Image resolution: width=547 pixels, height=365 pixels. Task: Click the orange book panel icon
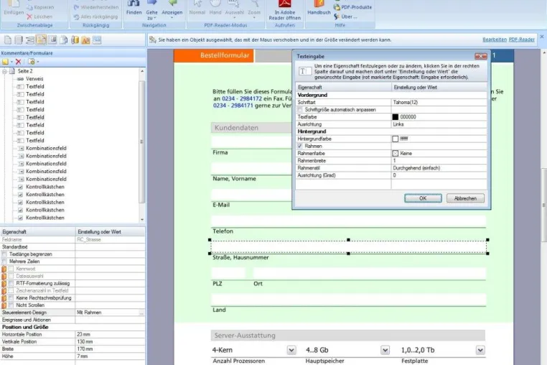pyautogui.click(x=75, y=40)
